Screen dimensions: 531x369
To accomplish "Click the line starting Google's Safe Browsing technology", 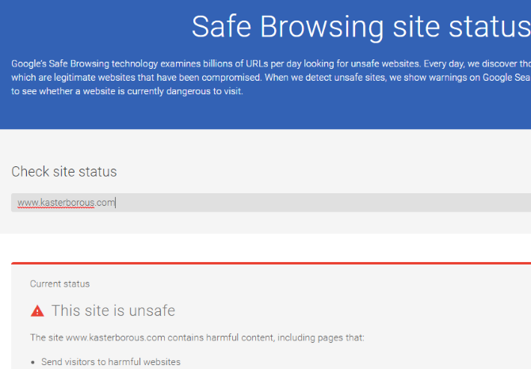I will coord(271,63).
